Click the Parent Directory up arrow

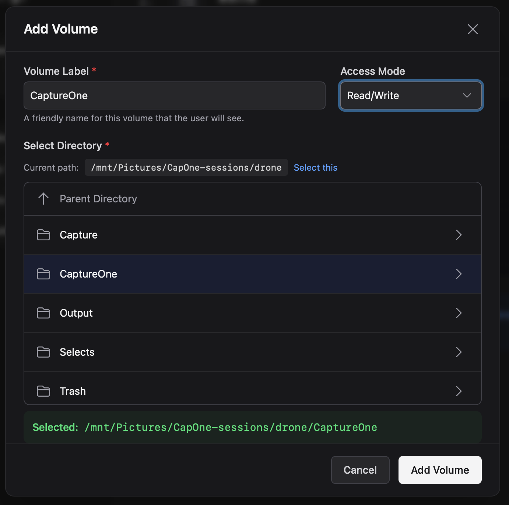tap(43, 199)
